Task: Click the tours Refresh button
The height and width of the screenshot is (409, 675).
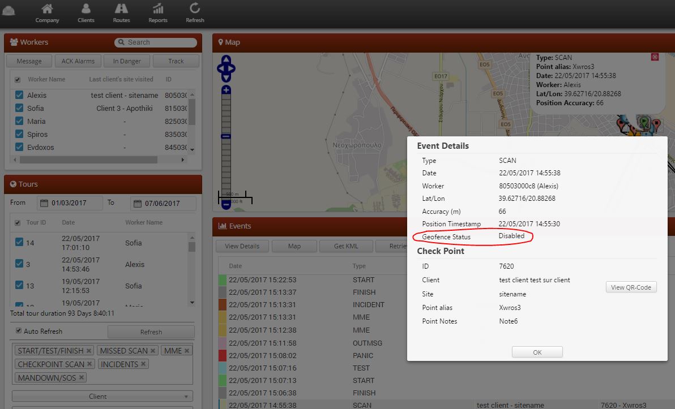Action: coord(151,332)
